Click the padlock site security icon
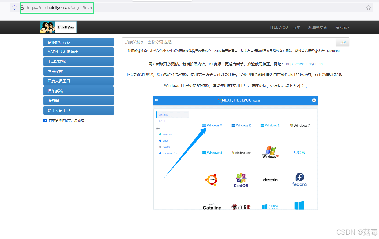The image size is (379, 239). (23, 8)
